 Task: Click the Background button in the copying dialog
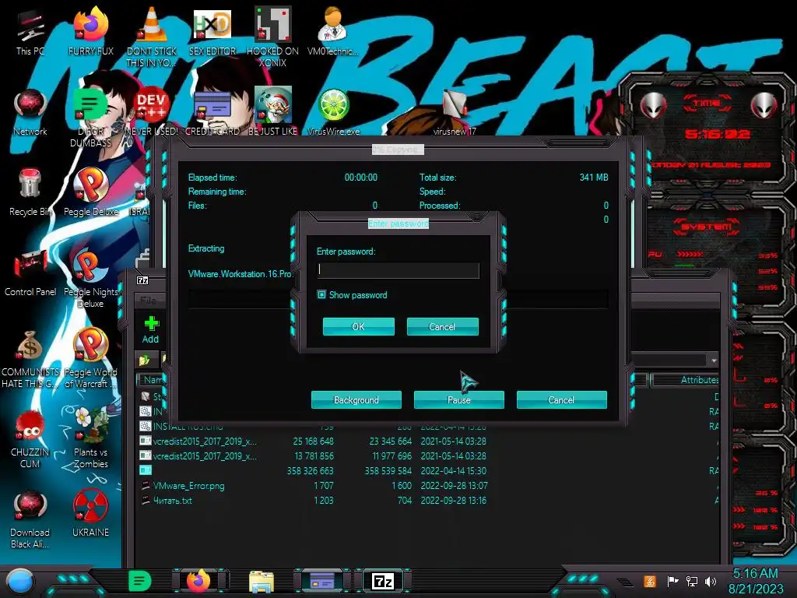click(356, 399)
